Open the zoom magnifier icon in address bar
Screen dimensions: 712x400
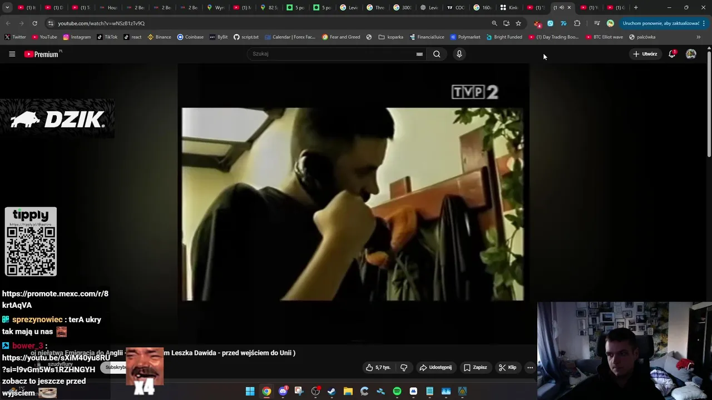tap(494, 23)
